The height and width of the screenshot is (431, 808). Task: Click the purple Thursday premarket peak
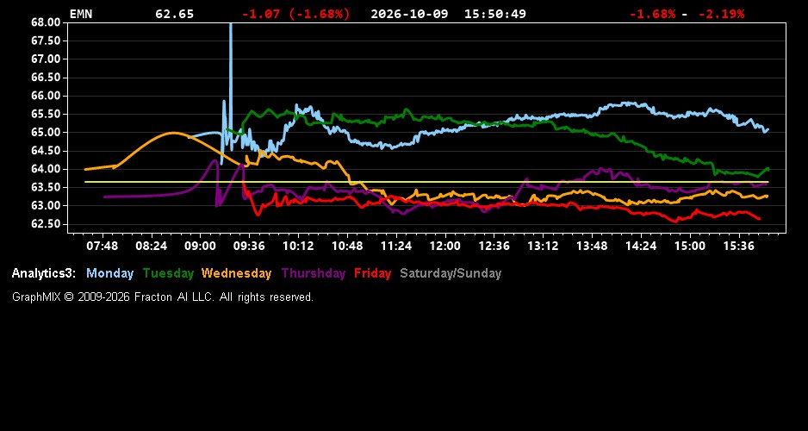click(214, 160)
